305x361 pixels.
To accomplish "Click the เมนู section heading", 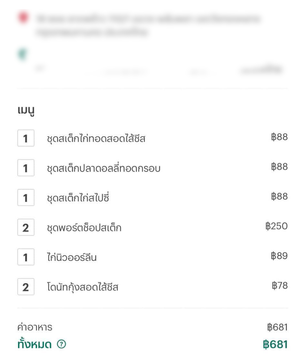I will point(26,111).
